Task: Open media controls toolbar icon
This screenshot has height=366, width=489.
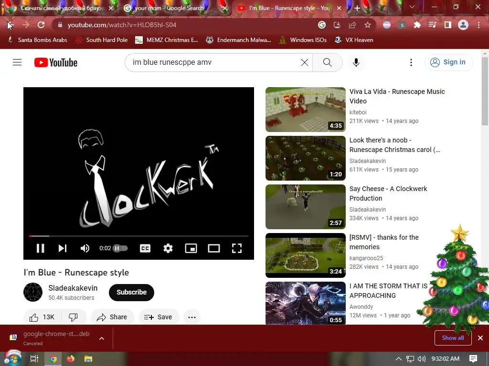Action: [433, 25]
